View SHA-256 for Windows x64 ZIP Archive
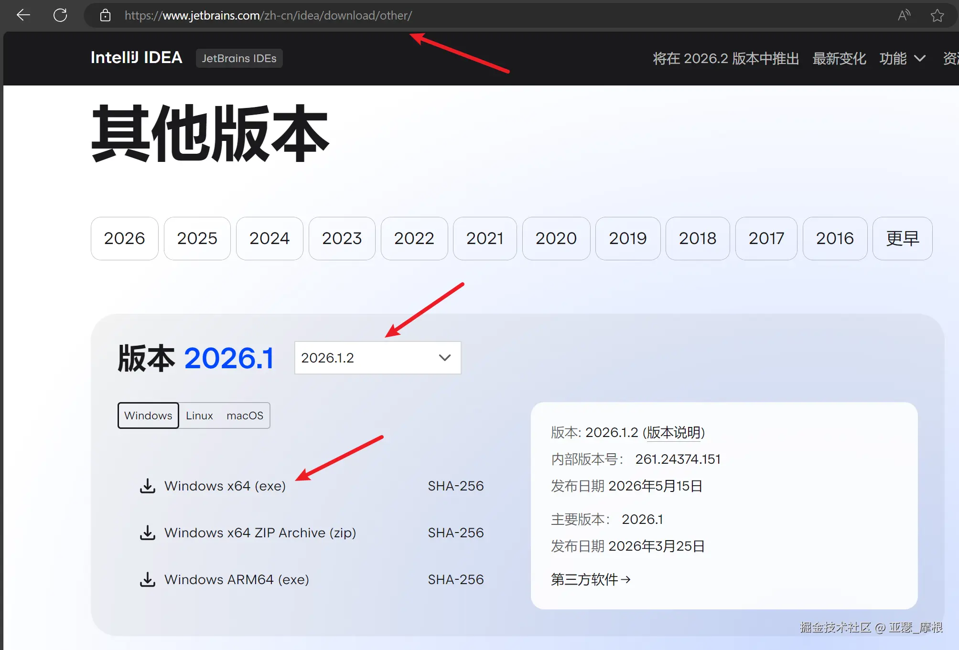The height and width of the screenshot is (650, 959). tap(456, 533)
